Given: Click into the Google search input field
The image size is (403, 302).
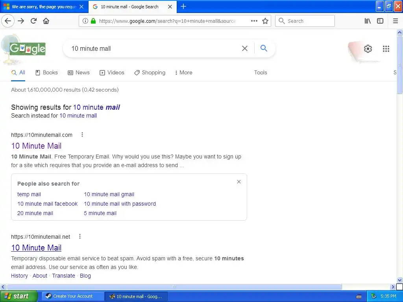Looking at the screenshot, I should point(154,48).
